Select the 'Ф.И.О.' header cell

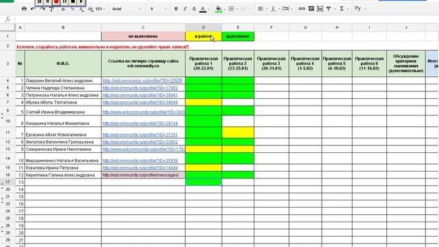63,64
